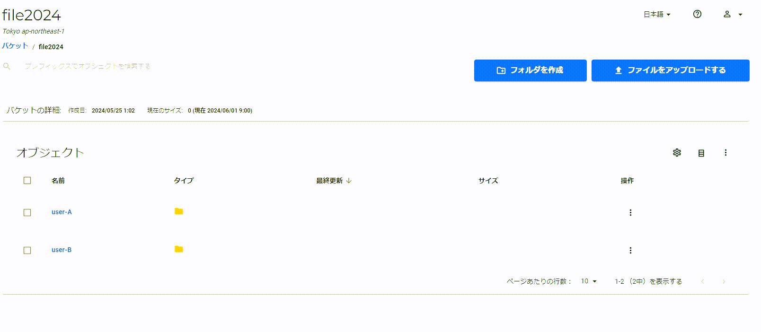This screenshot has width=761, height=332.
Task: Tick the select-all checkbox in table header
Action: (x=27, y=180)
